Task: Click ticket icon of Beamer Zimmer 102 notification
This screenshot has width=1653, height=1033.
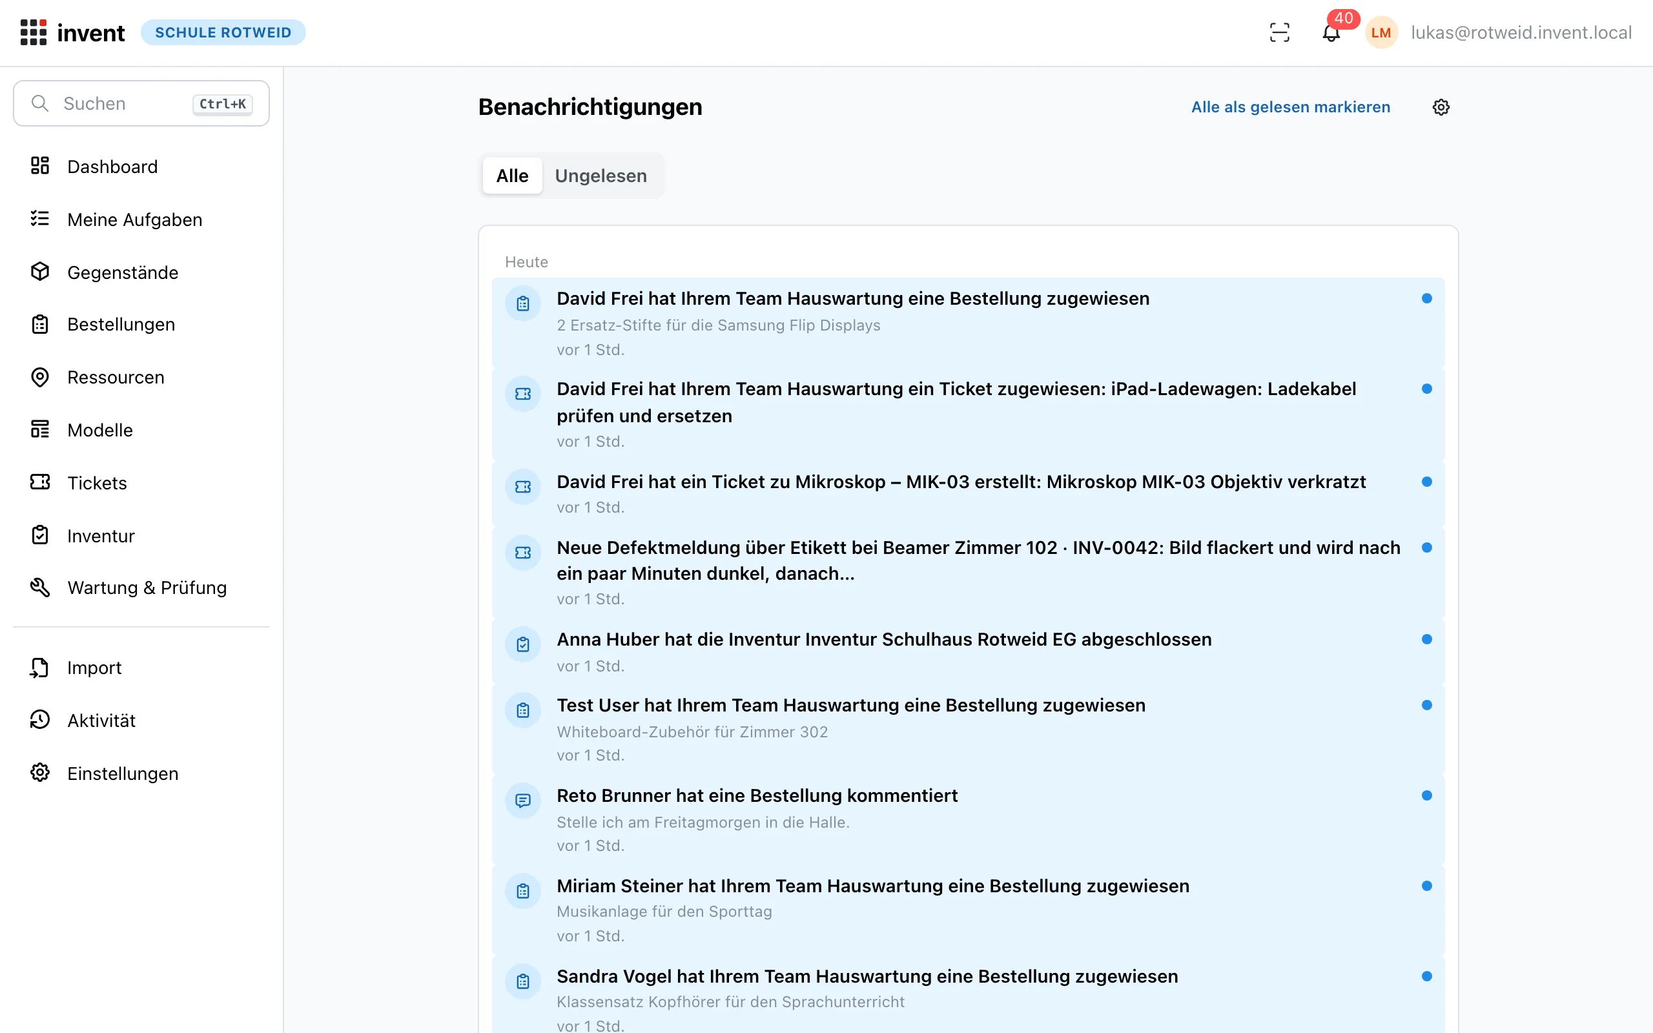Action: click(x=523, y=553)
